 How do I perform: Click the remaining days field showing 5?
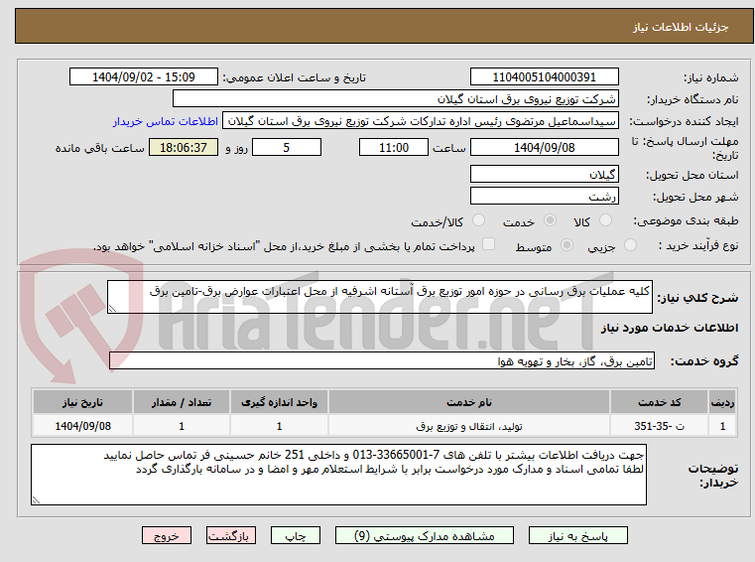click(x=287, y=148)
